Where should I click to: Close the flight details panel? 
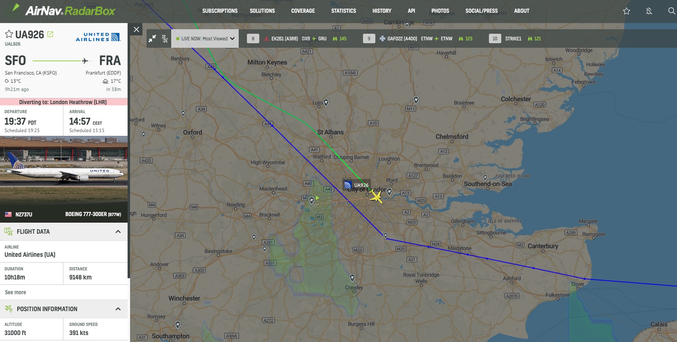click(x=136, y=29)
